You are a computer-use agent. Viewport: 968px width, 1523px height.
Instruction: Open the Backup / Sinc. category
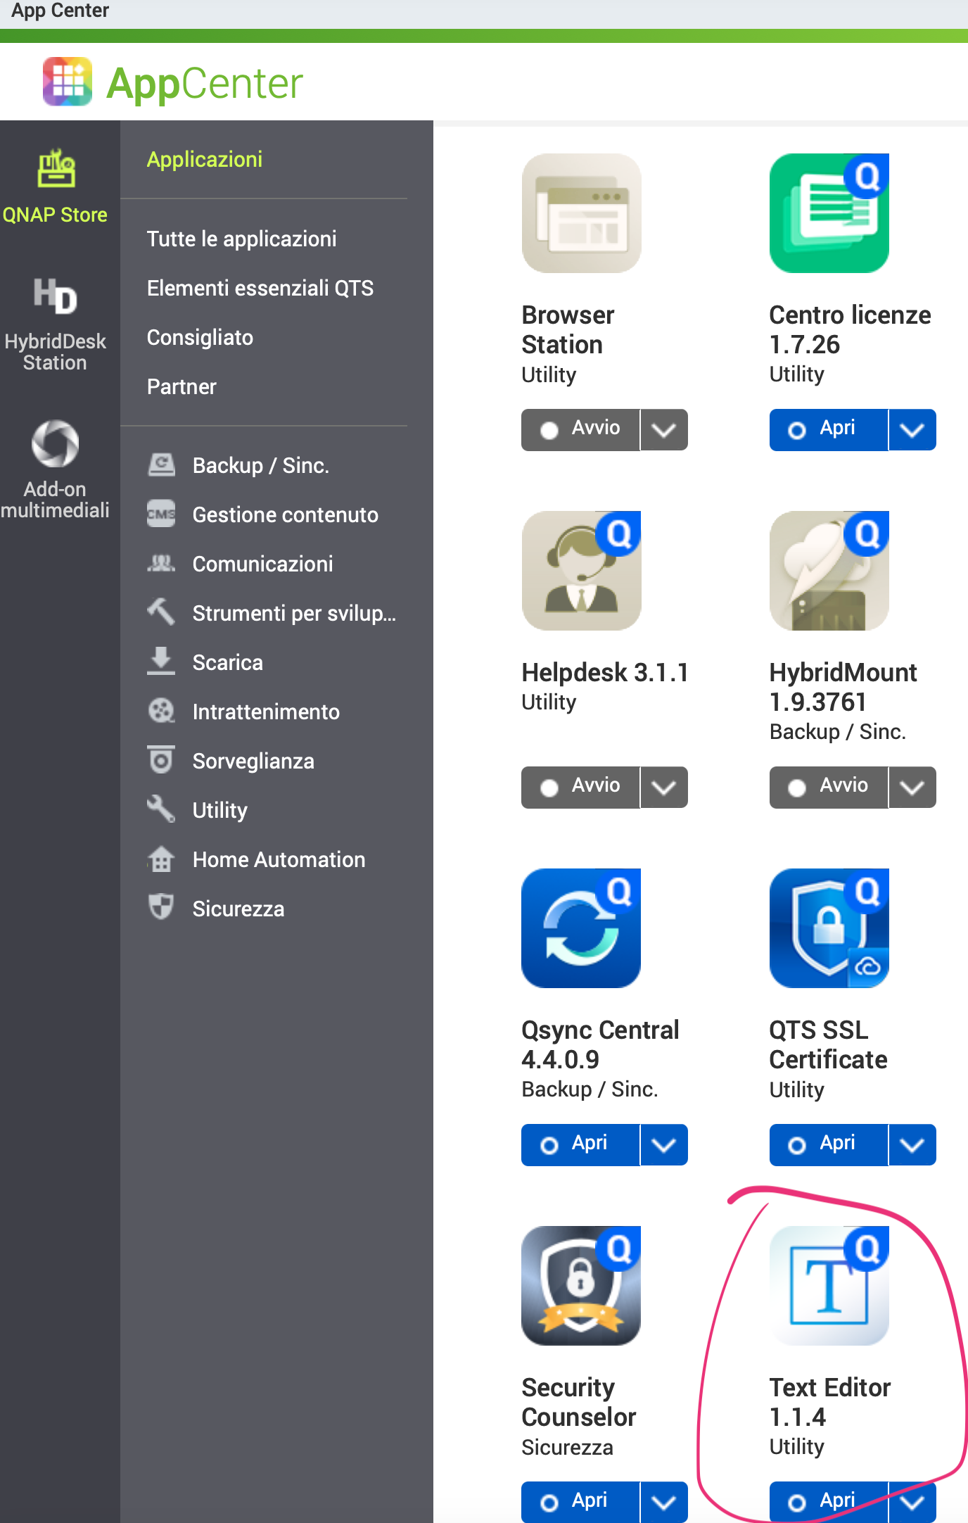pyautogui.click(x=260, y=465)
